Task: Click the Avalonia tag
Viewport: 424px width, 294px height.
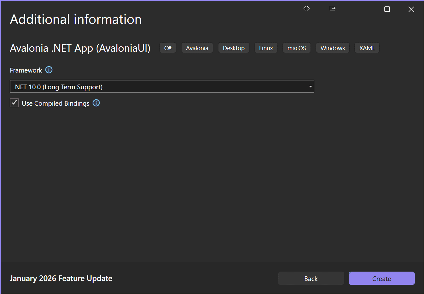Action: (x=197, y=48)
